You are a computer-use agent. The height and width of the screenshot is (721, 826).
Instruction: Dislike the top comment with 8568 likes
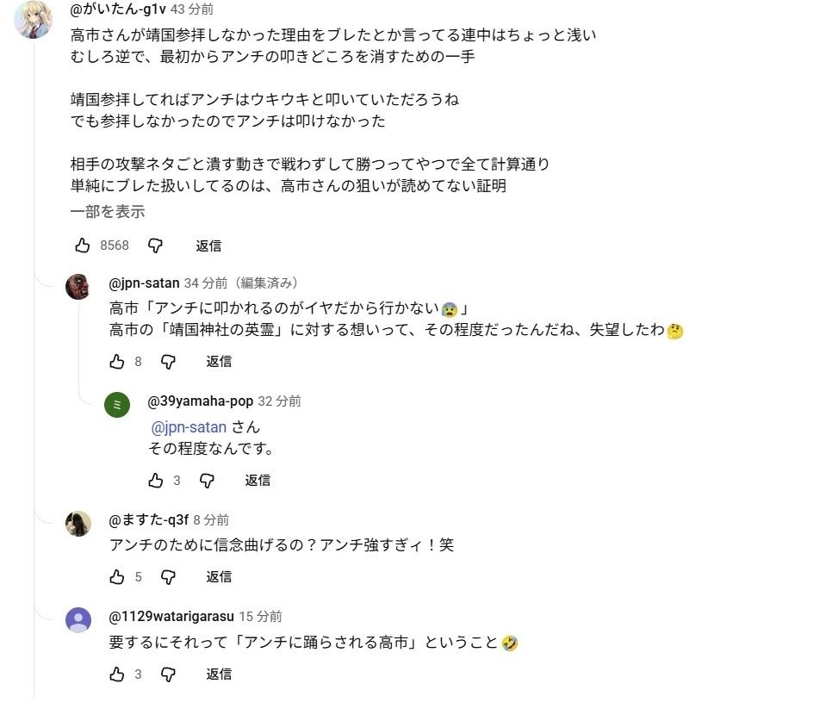pyautogui.click(x=155, y=246)
